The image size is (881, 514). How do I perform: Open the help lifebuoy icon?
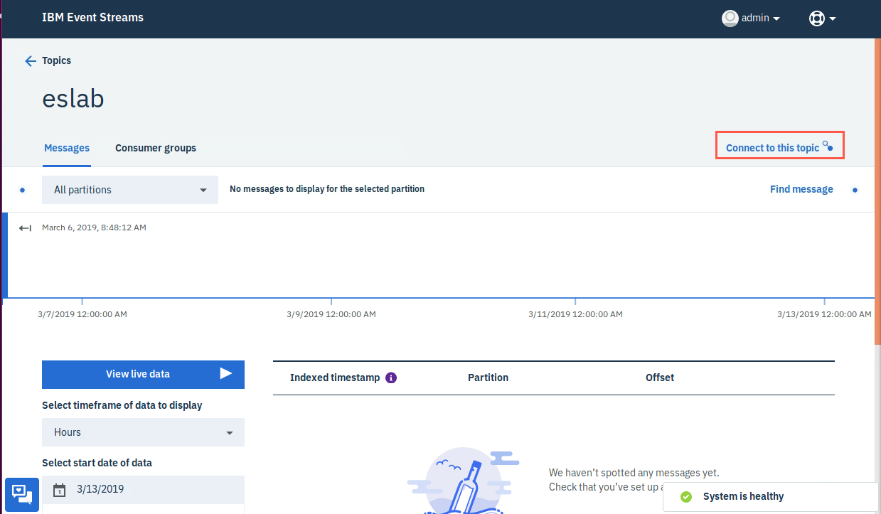coord(816,18)
